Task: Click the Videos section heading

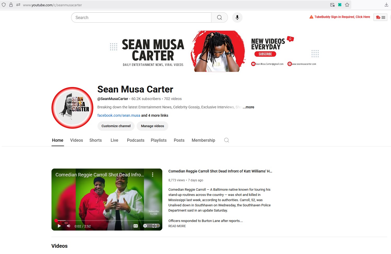Action: coord(60,246)
